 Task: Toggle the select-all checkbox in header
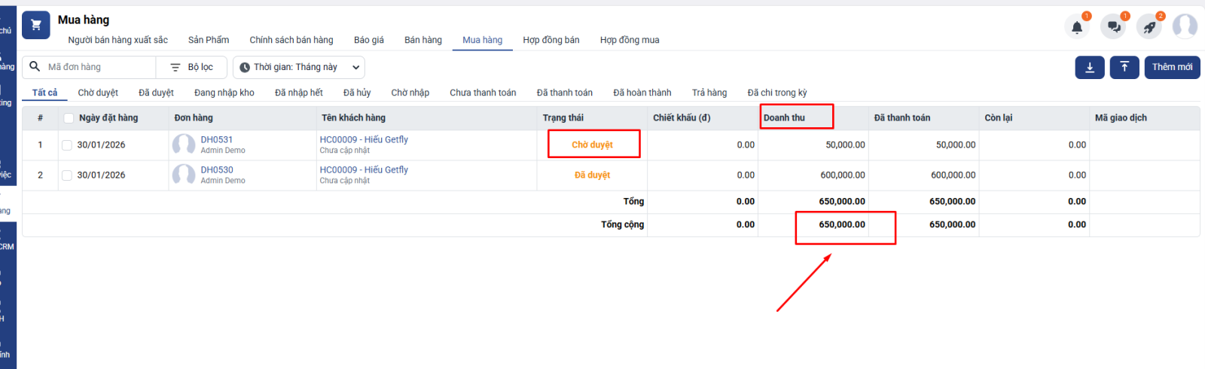point(69,118)
